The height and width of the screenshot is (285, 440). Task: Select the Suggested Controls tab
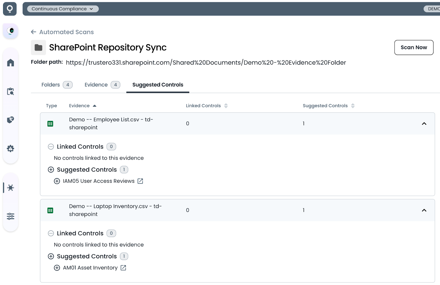158,85
